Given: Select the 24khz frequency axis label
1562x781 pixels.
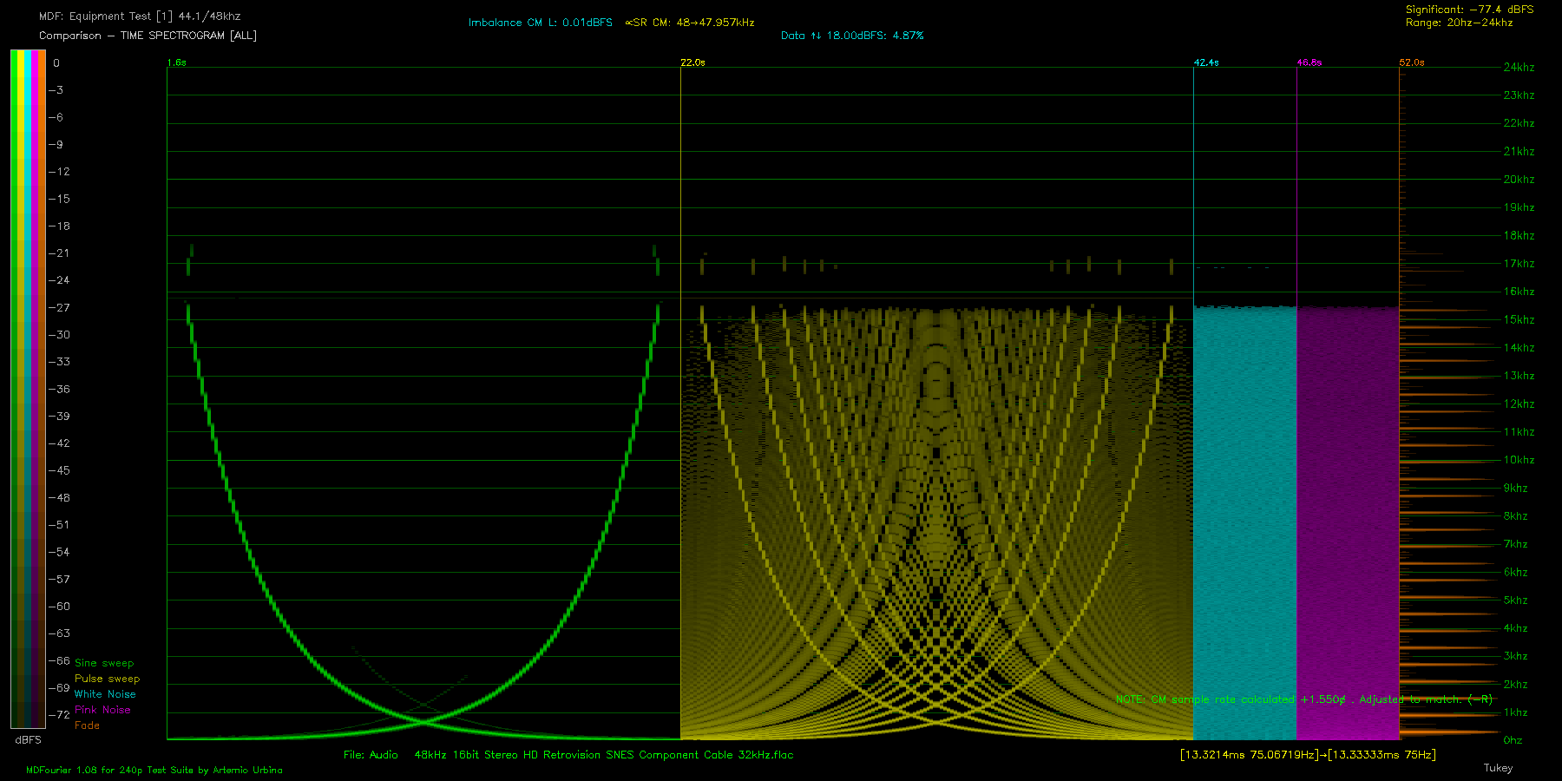Looking at the screenshot, I should tap(1519, 67).
